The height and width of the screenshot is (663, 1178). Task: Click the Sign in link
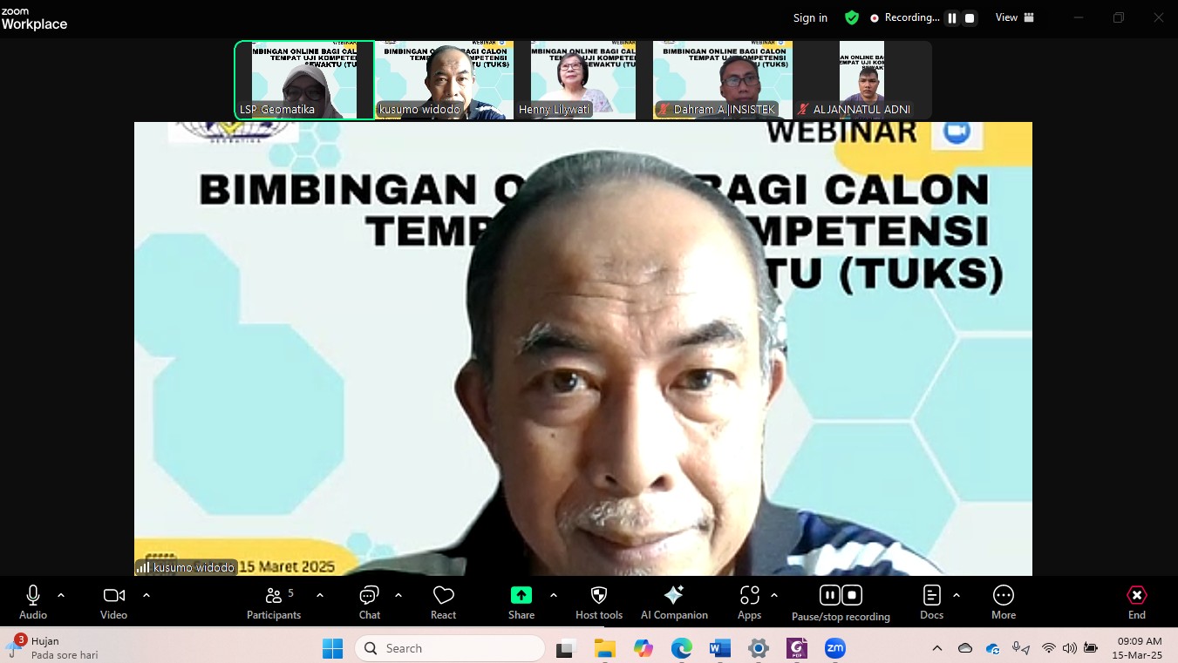pos(810,18)
